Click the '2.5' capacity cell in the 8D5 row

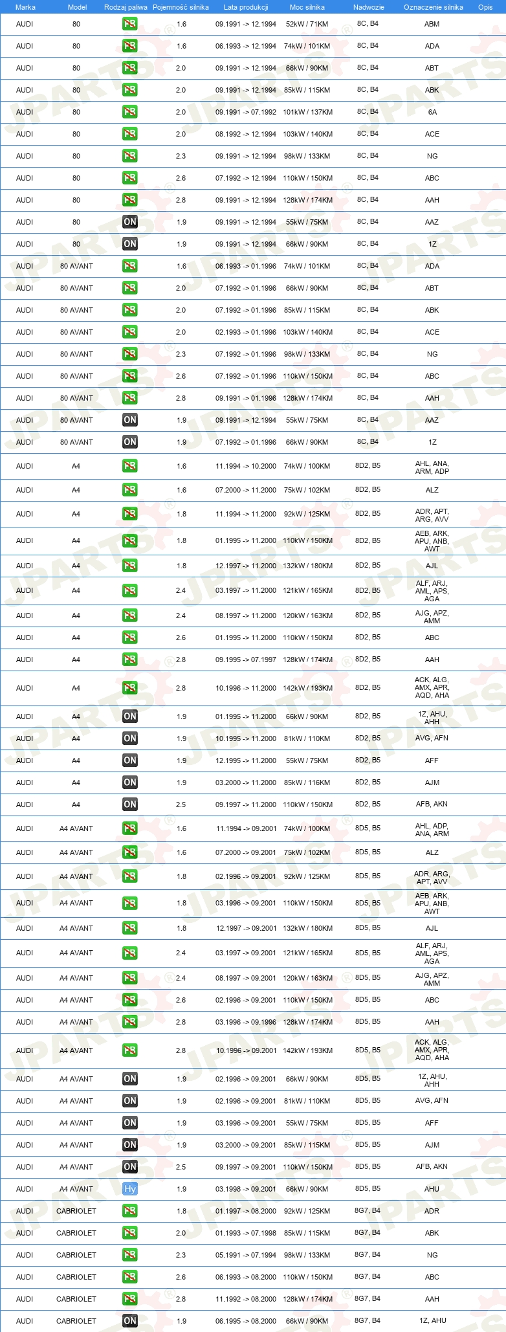tap(181, 1167)
